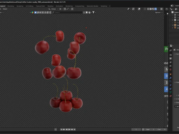Switch to the Shading workspace tab

pos(50,6)
